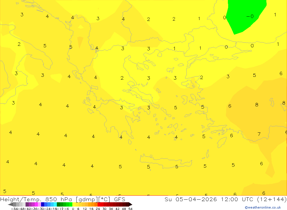Click the forecast offset "(12+144)"
Viewport: 287px width, 210px height.
point(272,199)
